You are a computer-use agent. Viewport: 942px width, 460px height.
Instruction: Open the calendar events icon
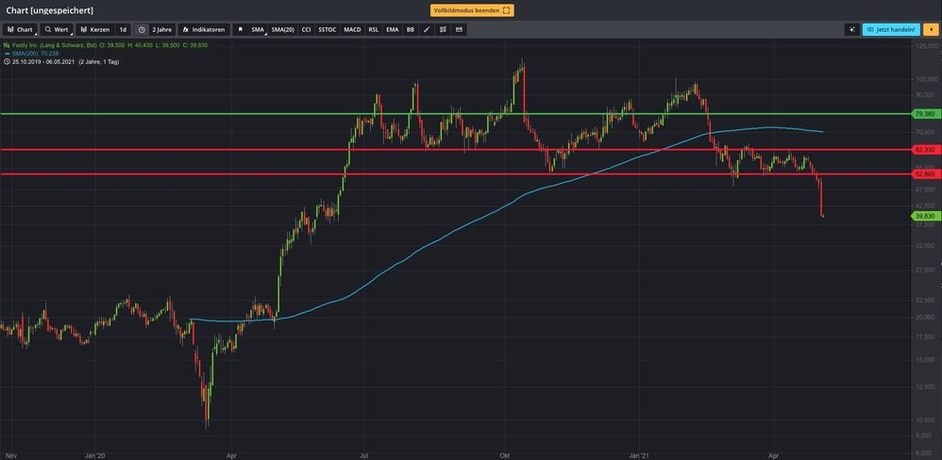pyautogui.click(x=459, y=29)
